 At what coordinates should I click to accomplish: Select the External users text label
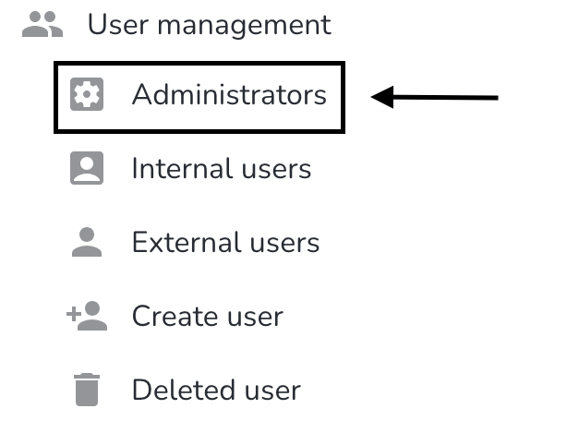tap(225, 242)
